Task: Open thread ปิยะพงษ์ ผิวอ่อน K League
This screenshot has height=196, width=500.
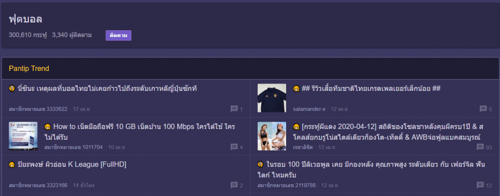Action: tap(72, 165)
